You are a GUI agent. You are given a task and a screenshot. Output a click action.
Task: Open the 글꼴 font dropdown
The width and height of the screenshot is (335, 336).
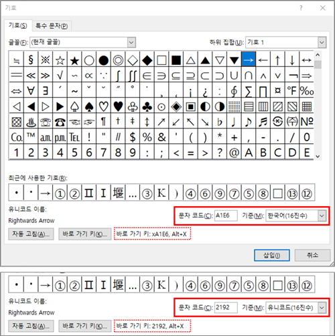tap(131, 42)
